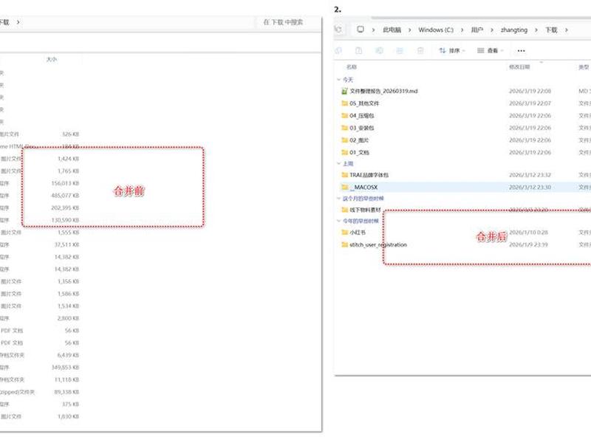Click the Delete trash icon in toolbar
The height and width of the screenshot is (443, 591).
pyautogui.click(x=420, y=50)
